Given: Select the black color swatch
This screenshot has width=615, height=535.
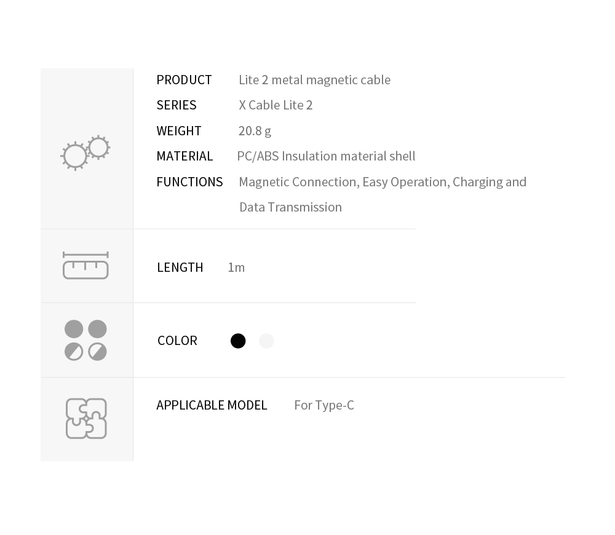Looking at the screenshot, I should tap(238, 341).
